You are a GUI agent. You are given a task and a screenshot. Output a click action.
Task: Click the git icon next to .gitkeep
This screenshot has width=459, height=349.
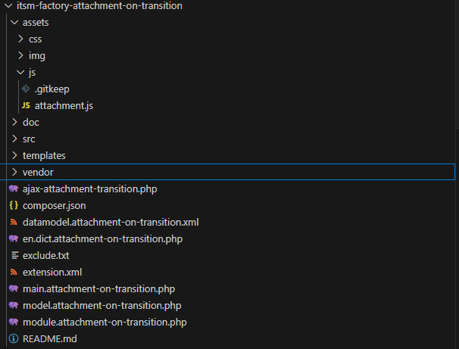click(x=26, y=89)
